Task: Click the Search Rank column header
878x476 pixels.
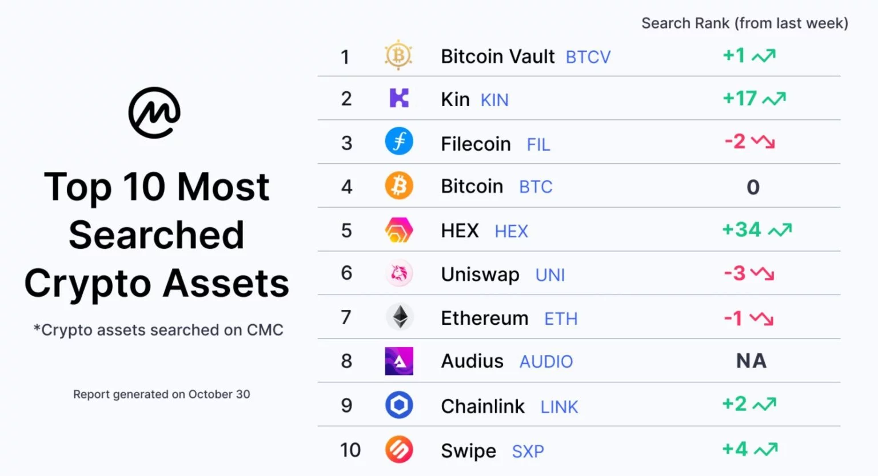Action: point(744,23)
